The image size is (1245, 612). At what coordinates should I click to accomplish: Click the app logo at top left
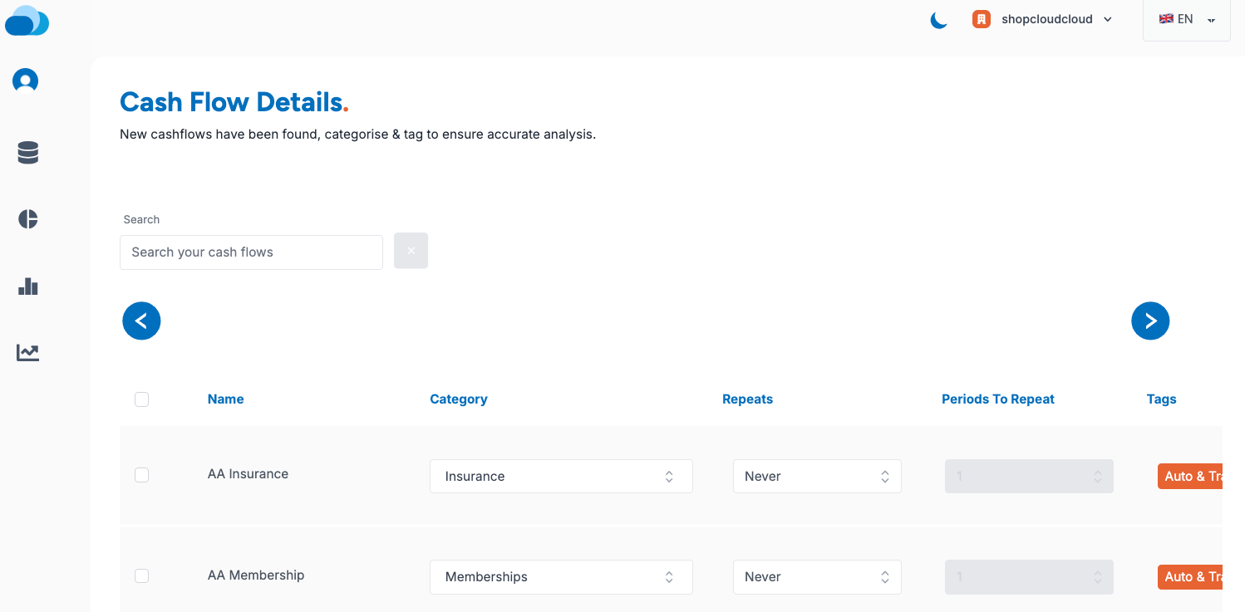tap(27, 21)
